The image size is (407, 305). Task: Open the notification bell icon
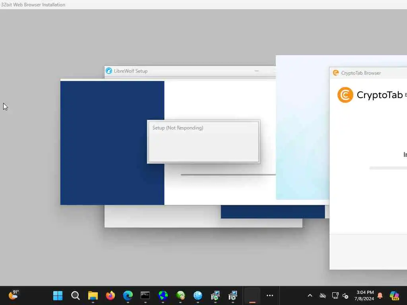380,295
